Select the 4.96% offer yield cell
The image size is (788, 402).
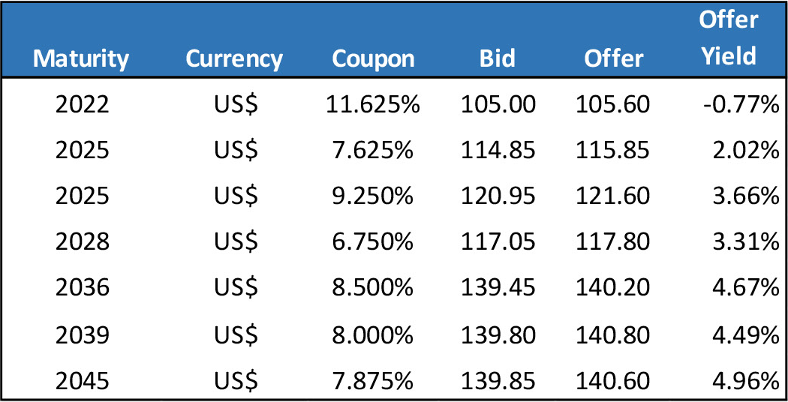pyautogui.click(x=746, y=381)
